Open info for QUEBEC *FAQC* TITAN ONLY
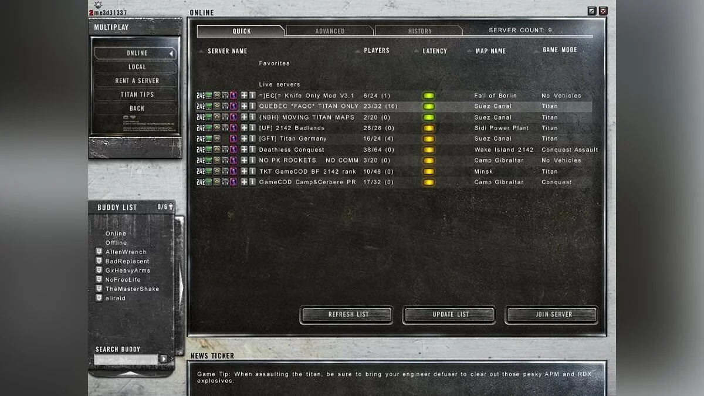This screenshot has width=704, height=396. tap(252, 106)
